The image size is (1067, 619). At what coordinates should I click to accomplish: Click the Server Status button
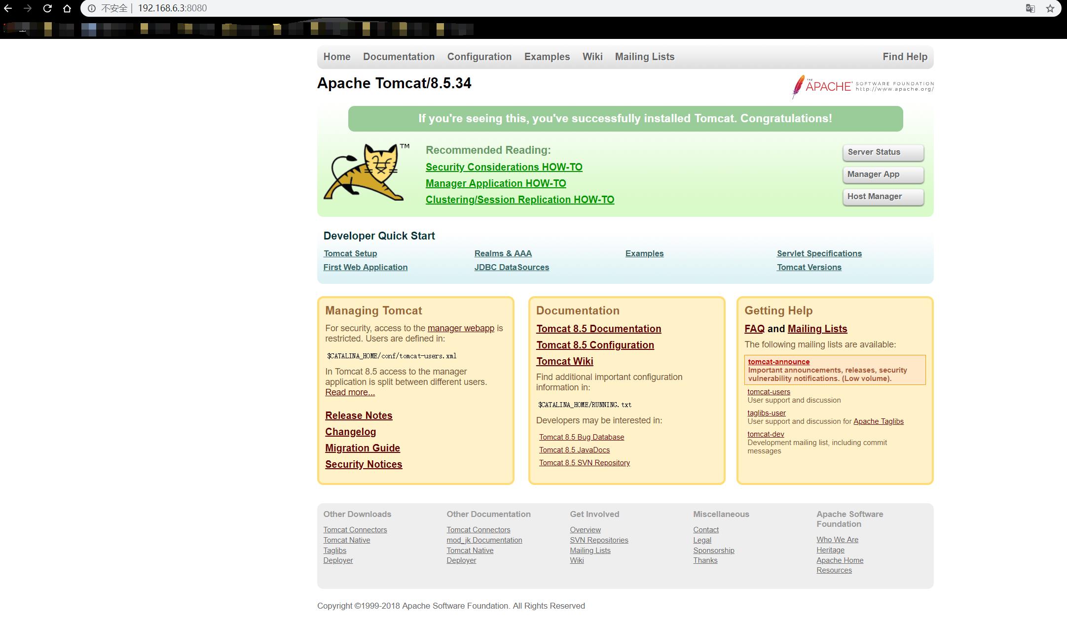click(883, 152)
